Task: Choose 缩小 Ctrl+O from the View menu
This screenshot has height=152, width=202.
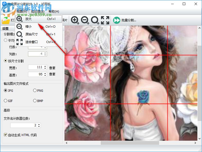Action: 39,27
